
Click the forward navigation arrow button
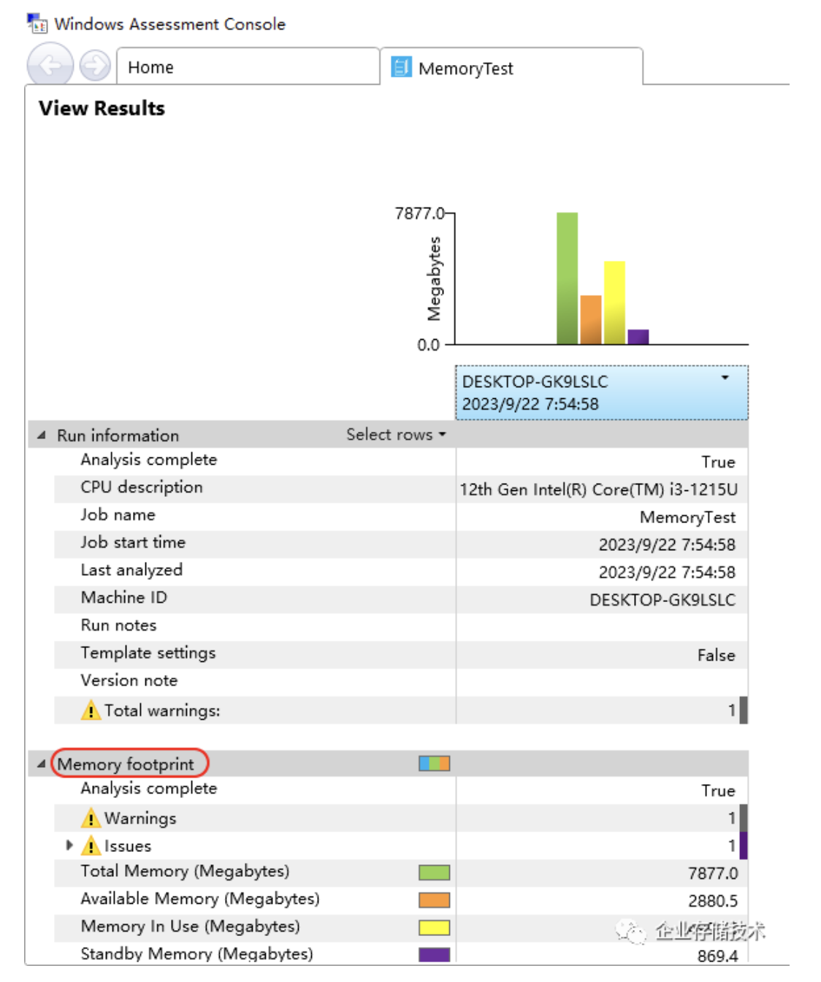[x=95, y=66]
